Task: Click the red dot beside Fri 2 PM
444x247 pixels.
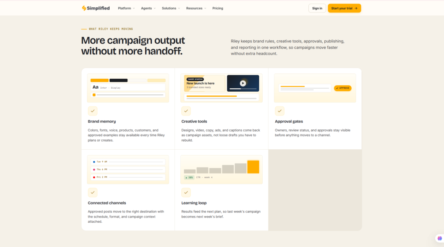Action: tap(94, 177)
